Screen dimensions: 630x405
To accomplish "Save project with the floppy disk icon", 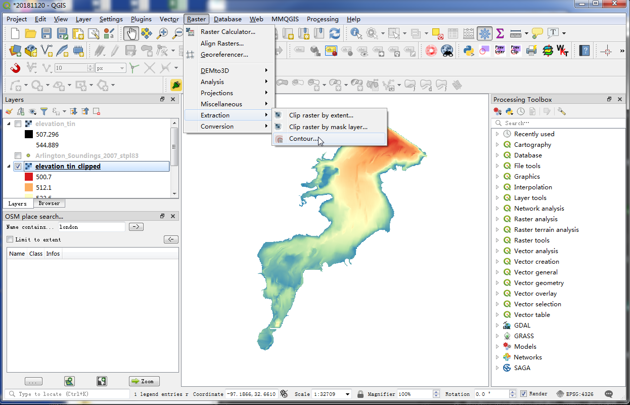I will [47, 34].
